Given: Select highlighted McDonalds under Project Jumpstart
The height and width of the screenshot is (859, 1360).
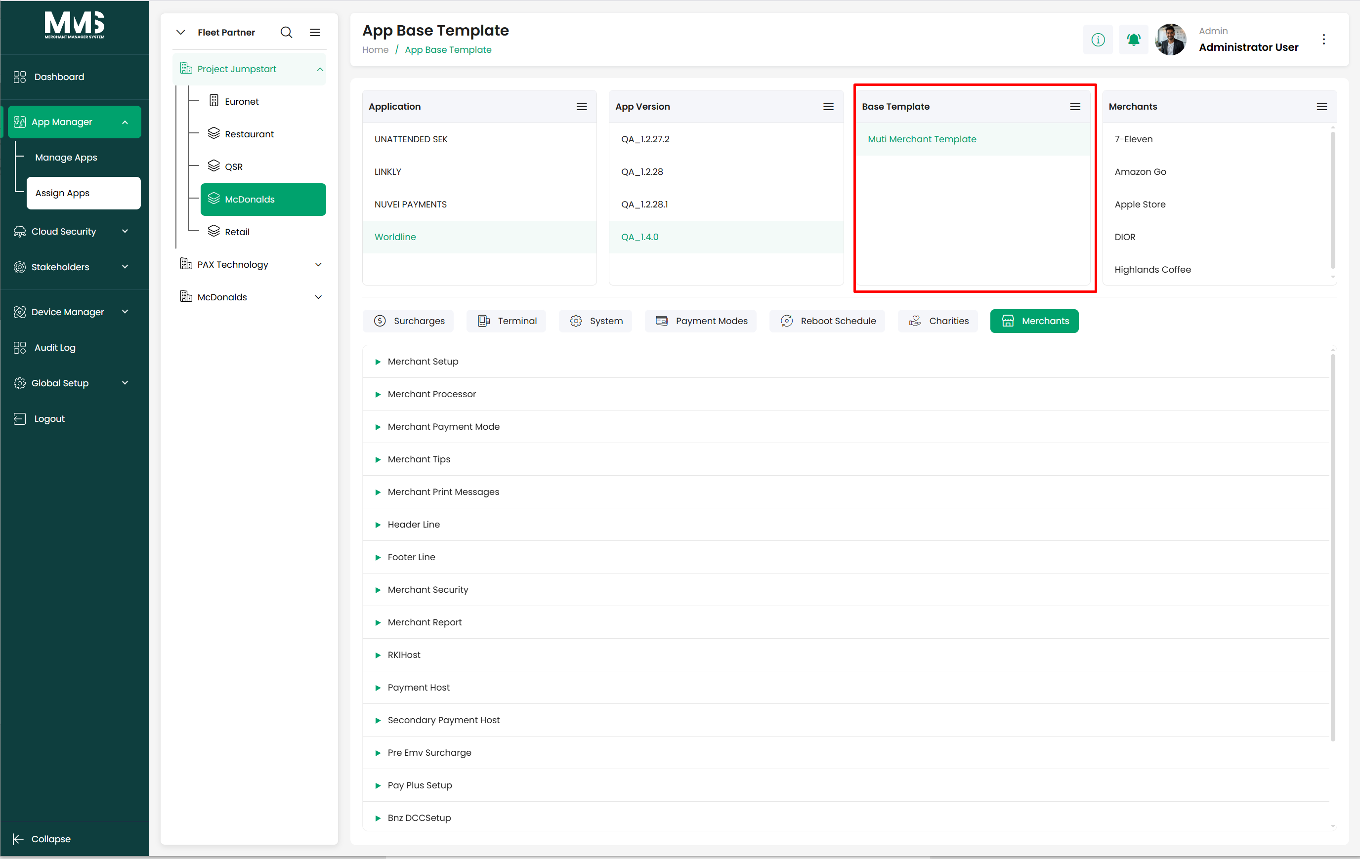Looking at the screenshot, I should [x=263, y=199].
